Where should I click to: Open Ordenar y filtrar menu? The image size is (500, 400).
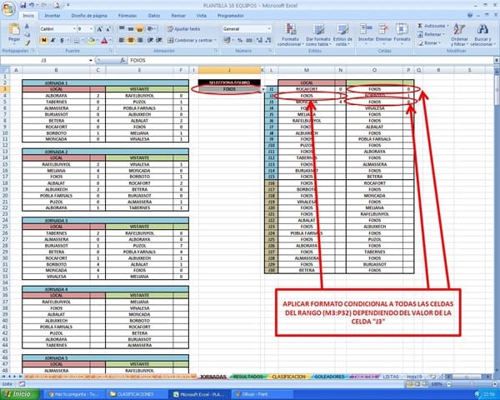tap(459, 34)
